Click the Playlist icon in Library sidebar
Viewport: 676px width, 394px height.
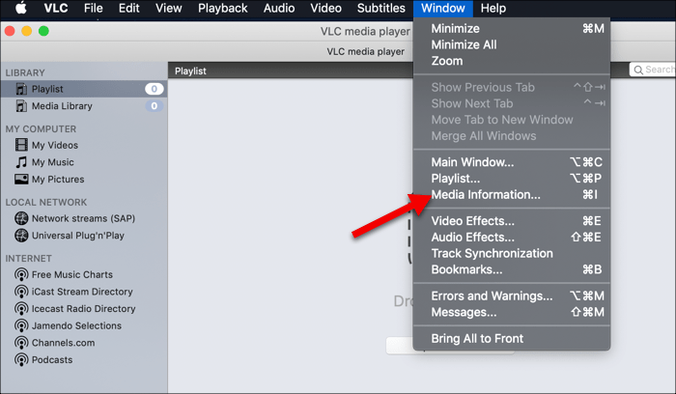21,89
